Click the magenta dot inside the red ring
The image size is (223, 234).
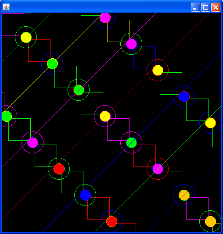pyautogui.click(x=158, y=169)
